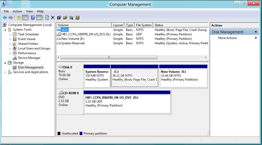The height and width of the screenshot is (145, 262).
Task: Click the Forward arrow in toolbar
Action: click(10, 18)
